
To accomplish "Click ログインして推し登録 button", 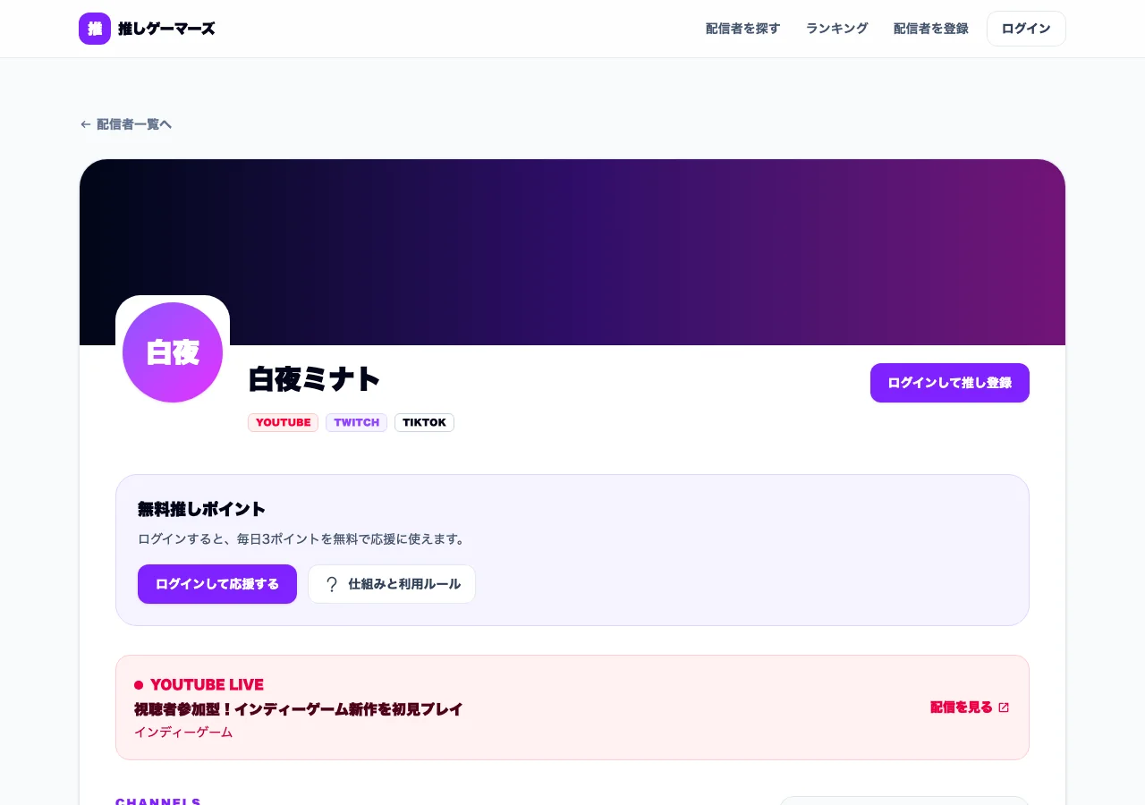I will click(949, 383).
